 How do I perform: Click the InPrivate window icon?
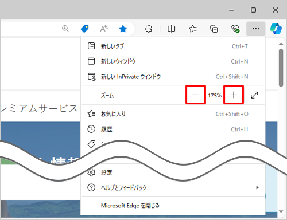tap(91, 77)
